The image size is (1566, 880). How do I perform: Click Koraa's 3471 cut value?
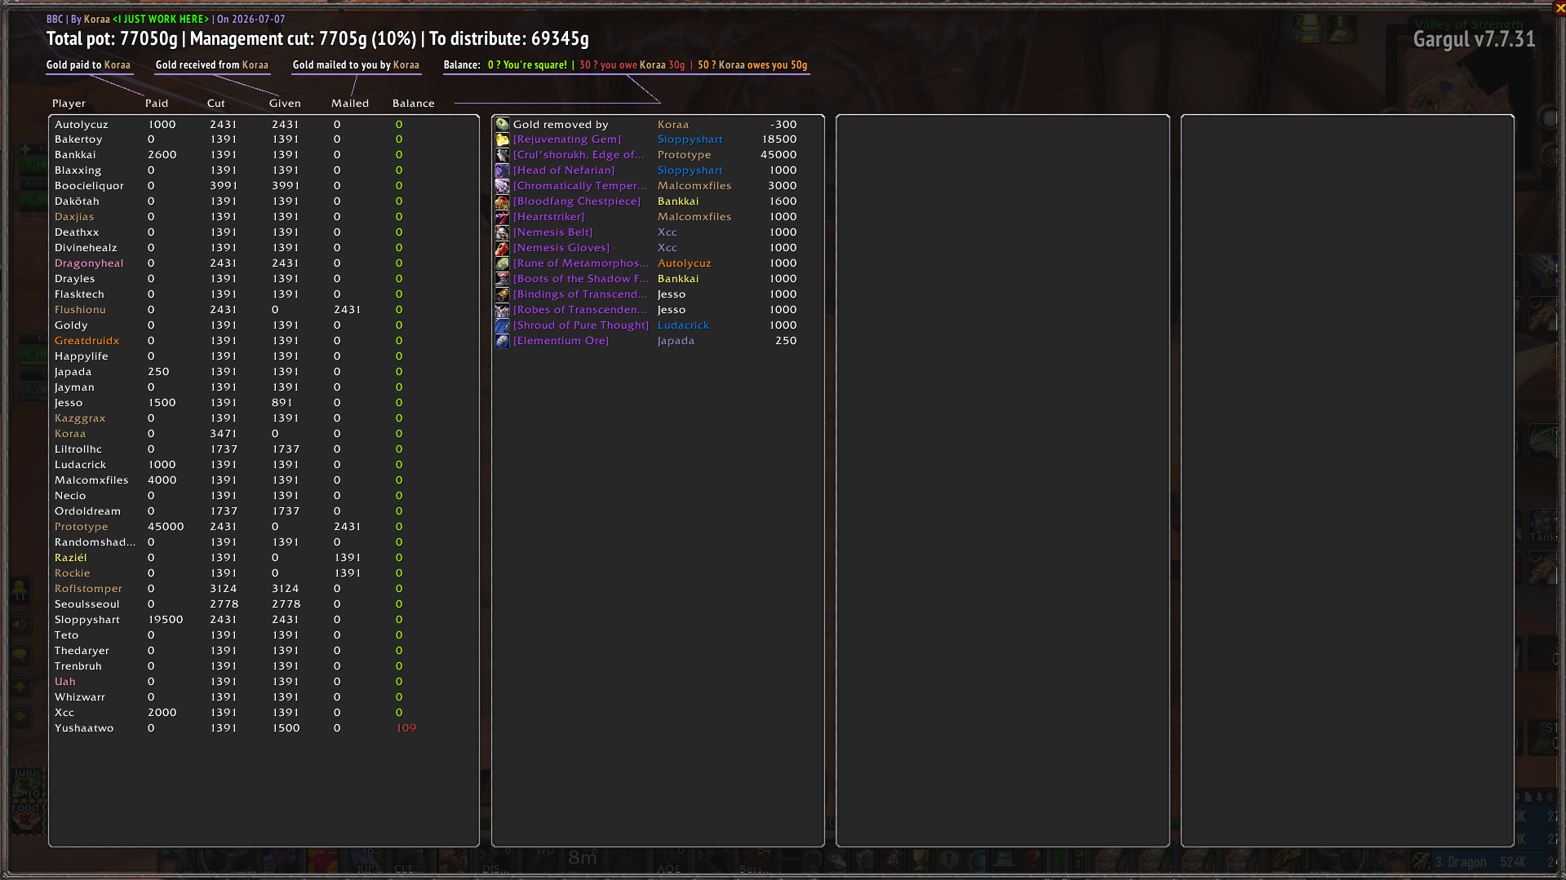click(224, 434)
